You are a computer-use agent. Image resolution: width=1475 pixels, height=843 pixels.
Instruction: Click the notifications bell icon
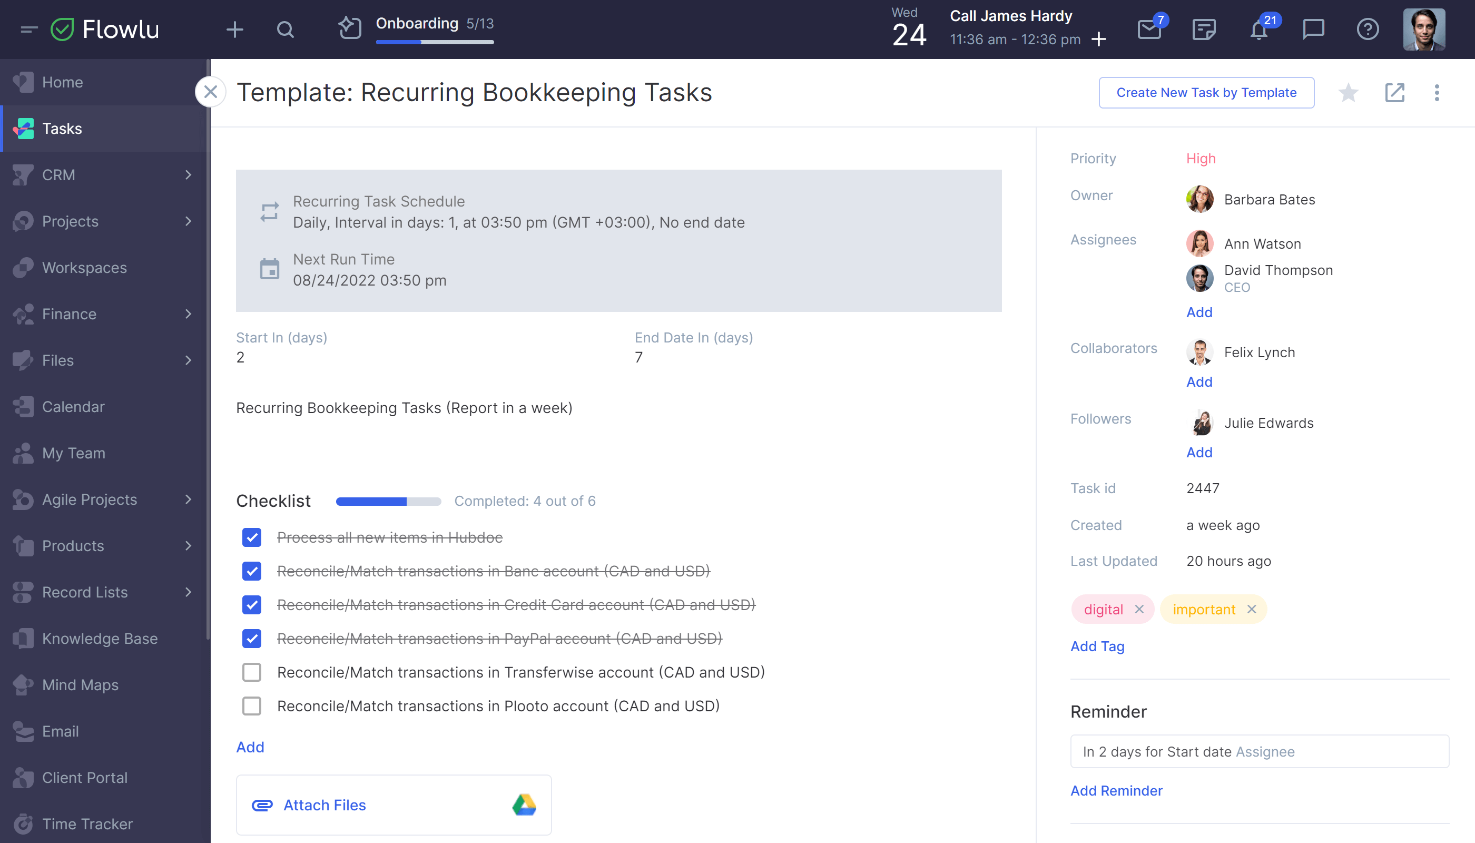(x=1259, y=30)
